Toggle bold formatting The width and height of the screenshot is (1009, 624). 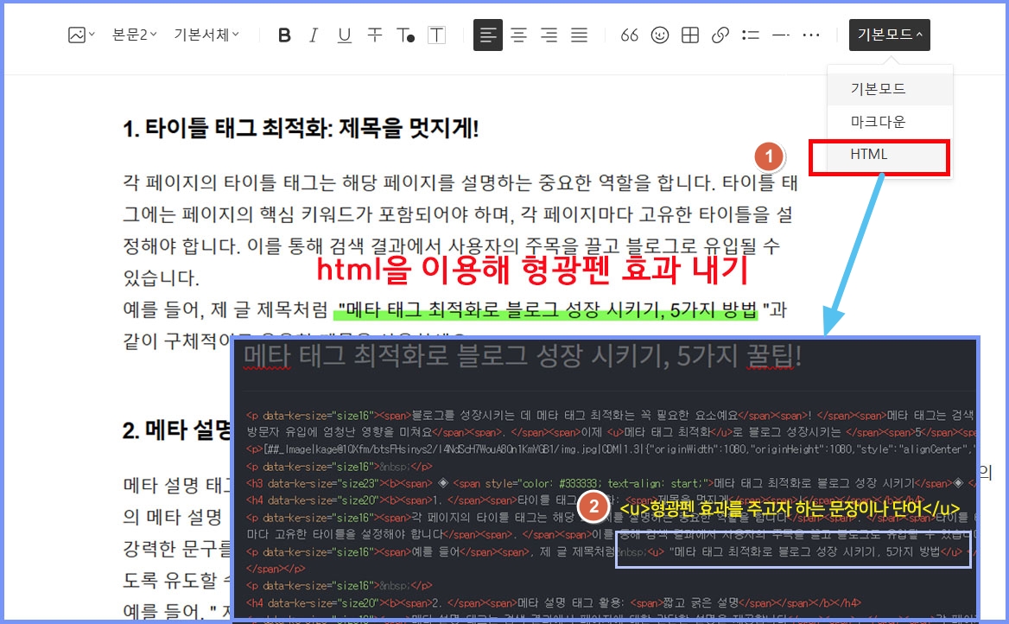[284, 35]
